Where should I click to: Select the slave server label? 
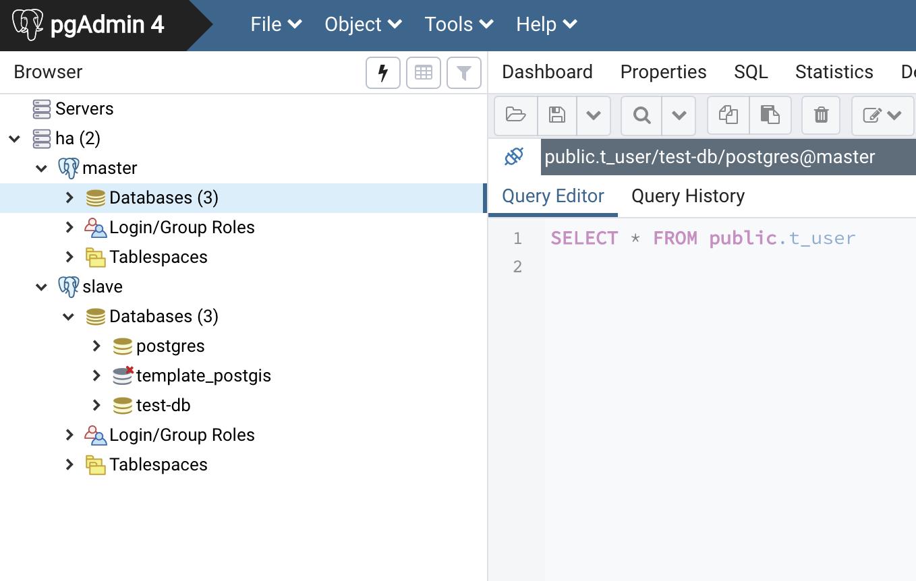tap(103, 286)
